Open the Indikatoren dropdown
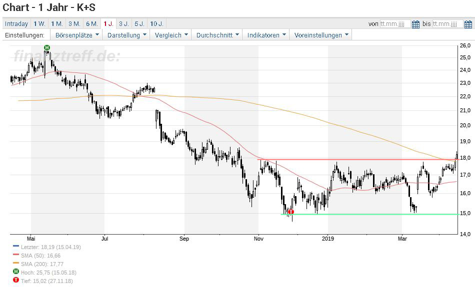Image resolution: width=475 pixels, height=287 pixels. pos(266,35)
